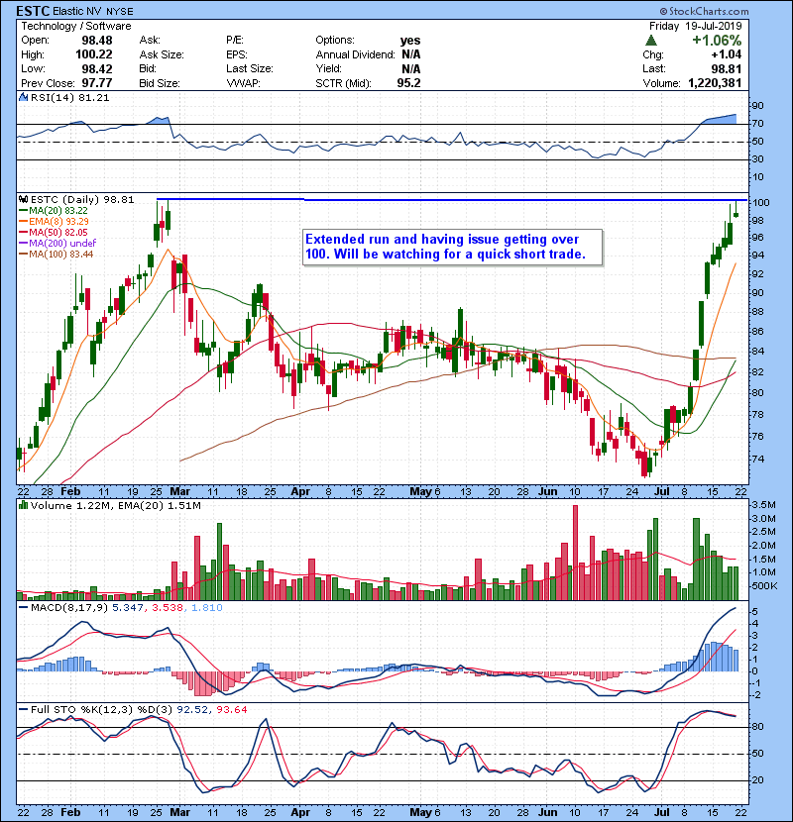Click the NYSE exchange label

click(120, 12)
